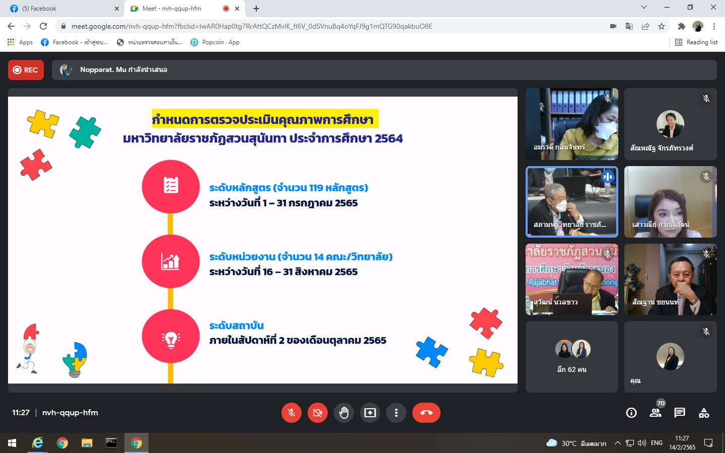This screenshot has width=725, height=453.
Task: Click the present screen icon
Action: pyautogui.click(x=370, y=413)
